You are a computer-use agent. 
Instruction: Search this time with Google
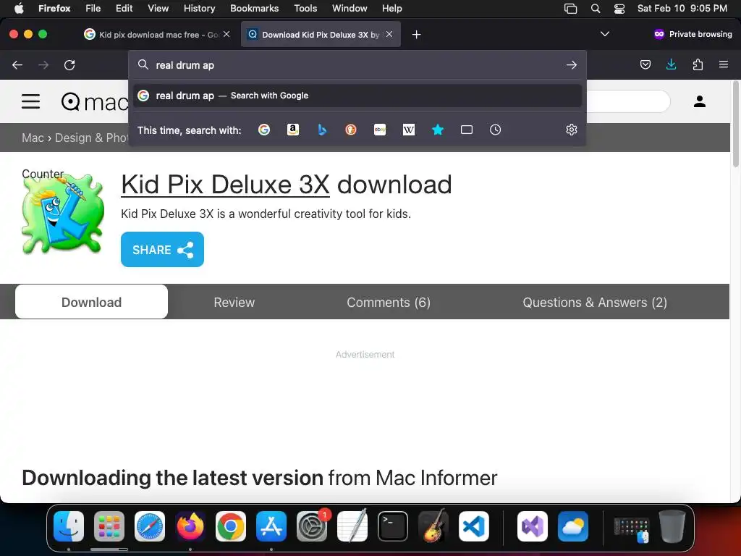tap(264, 130)
